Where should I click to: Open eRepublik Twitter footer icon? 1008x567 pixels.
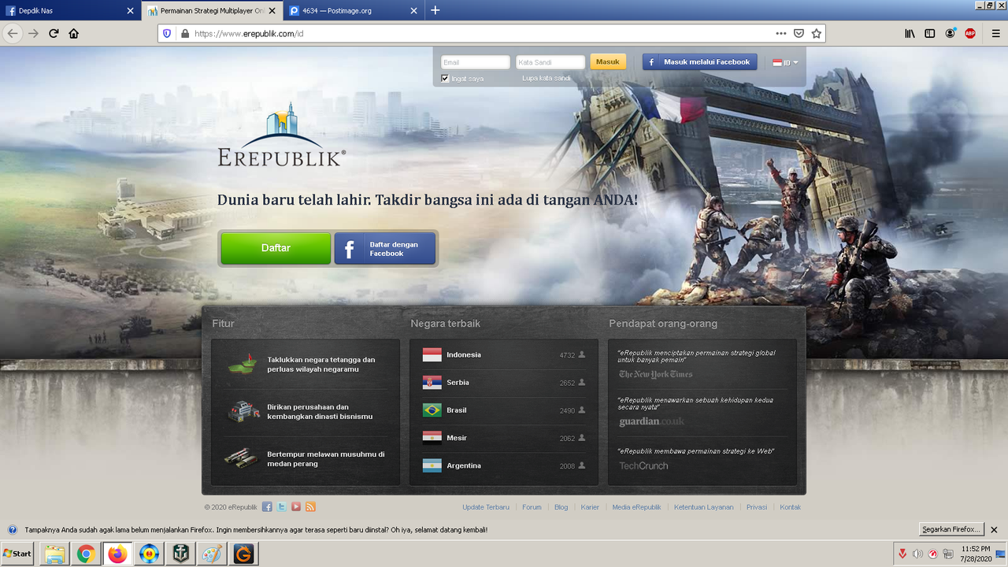(281, 507)
